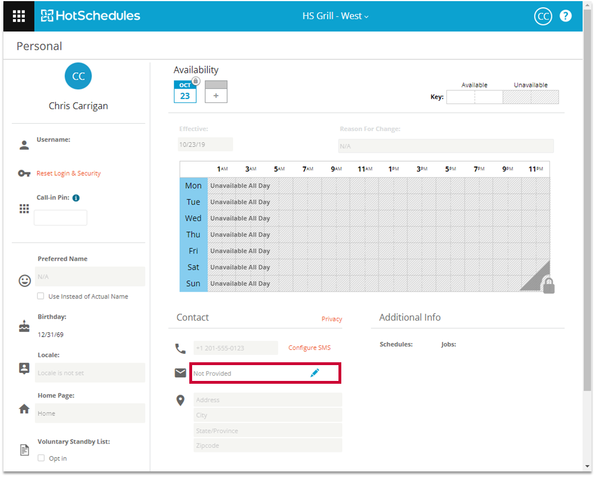The image size is (595, 477).
Task: Open the Privacy link in Contact
Action: tap(332, 319)
